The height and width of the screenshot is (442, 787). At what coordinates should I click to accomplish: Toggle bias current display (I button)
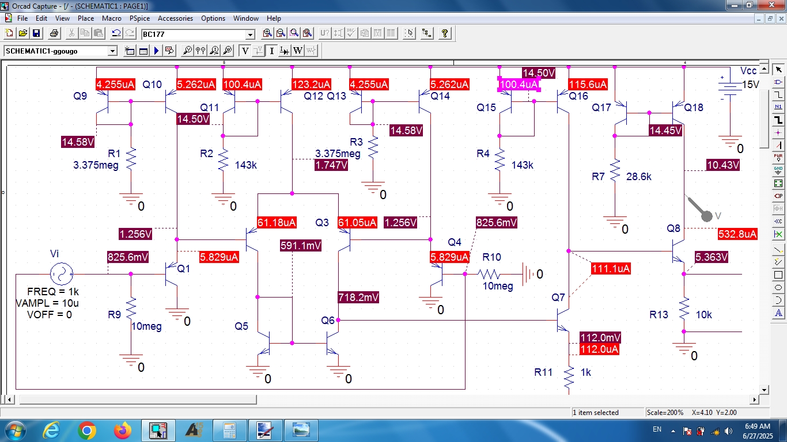(x=271, y=51)
